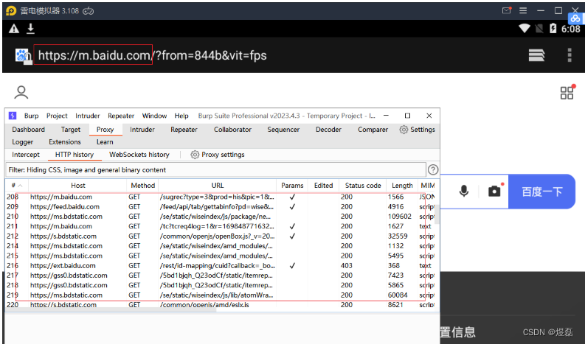Viewport: 585px width, 344px height.
Task: Sort table by Edited column header
Action: click(x=323, y=185)
